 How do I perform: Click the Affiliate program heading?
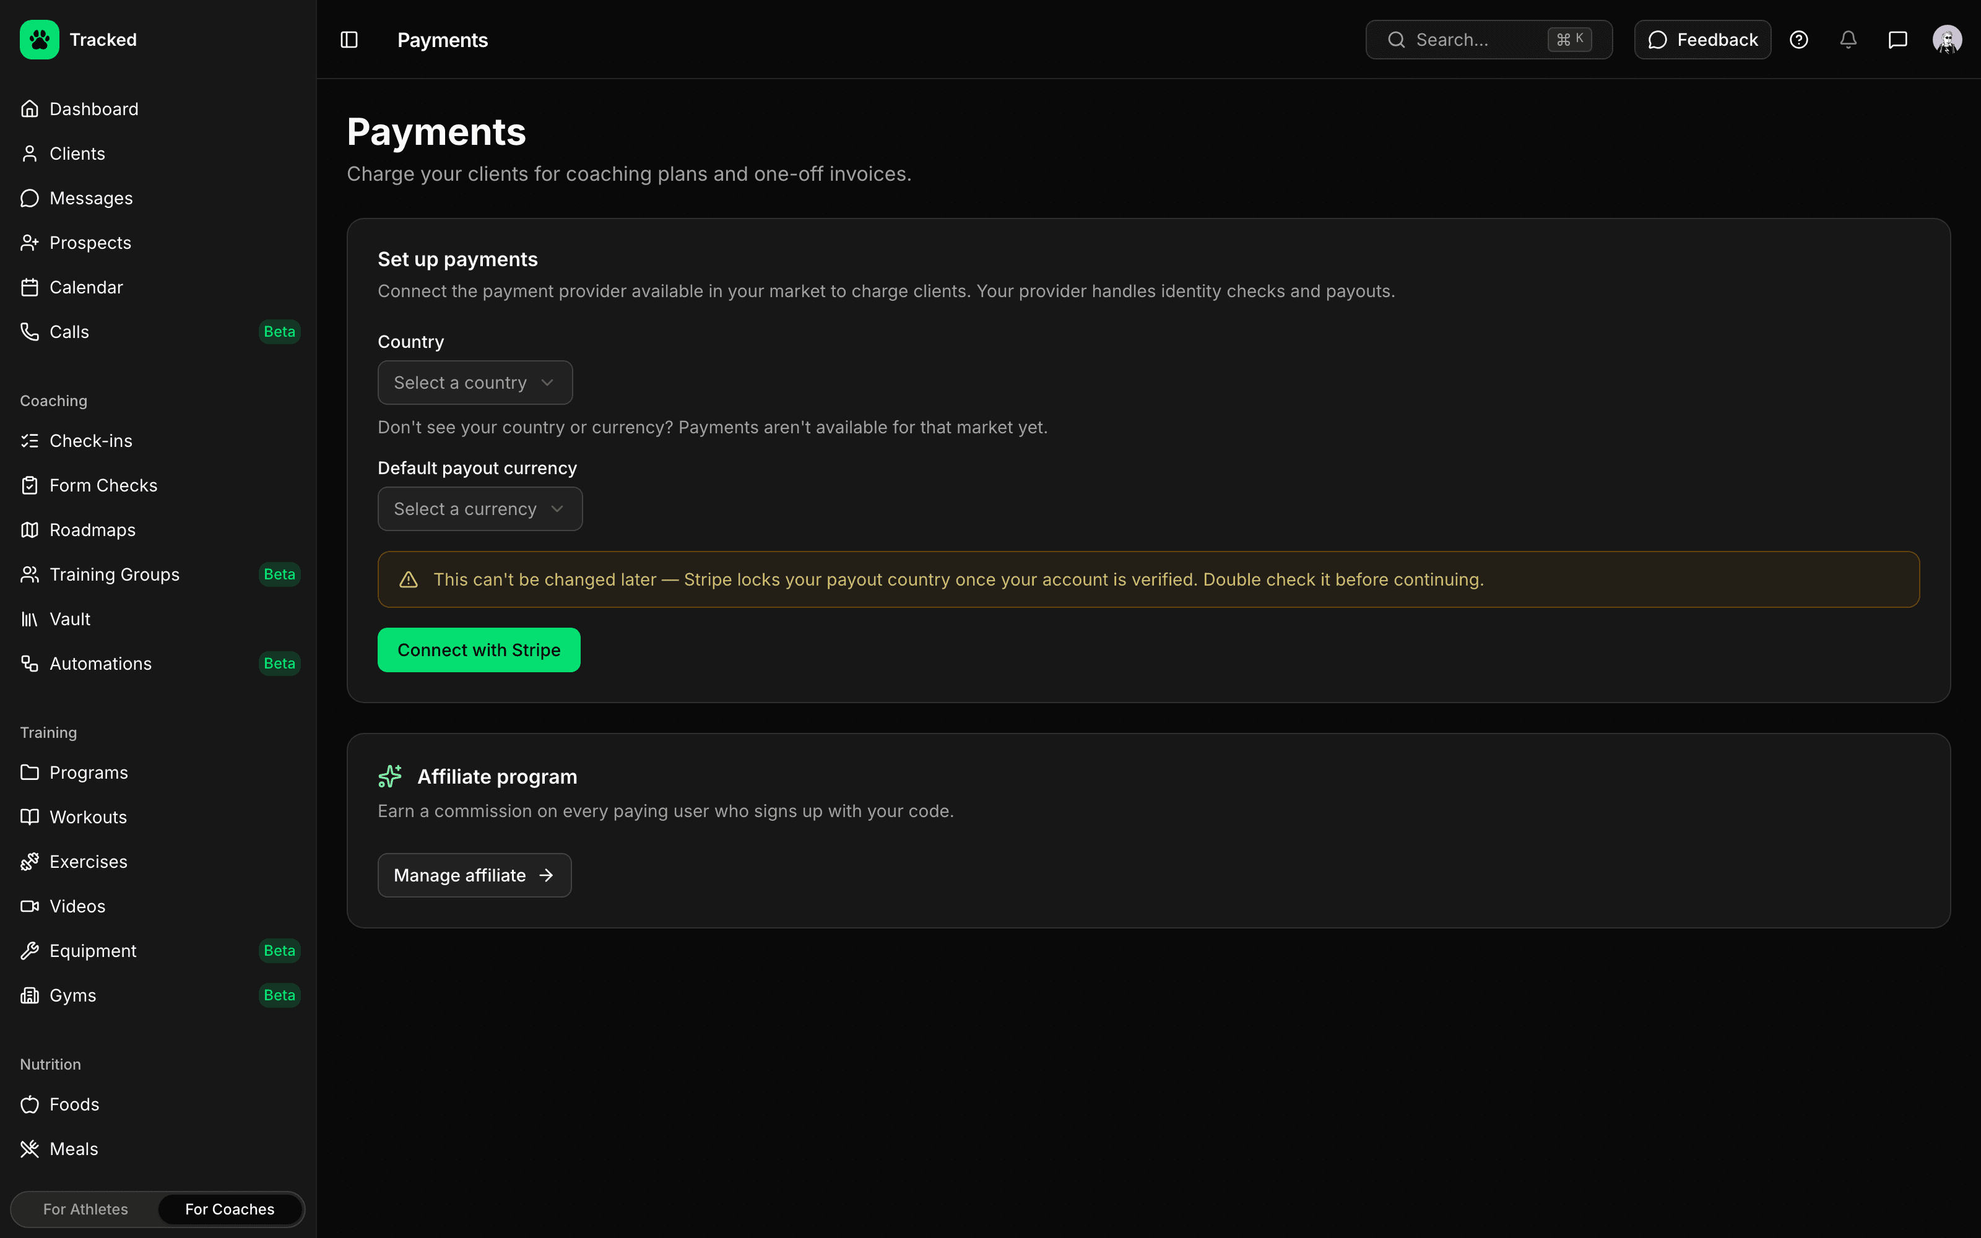point(497,776)
